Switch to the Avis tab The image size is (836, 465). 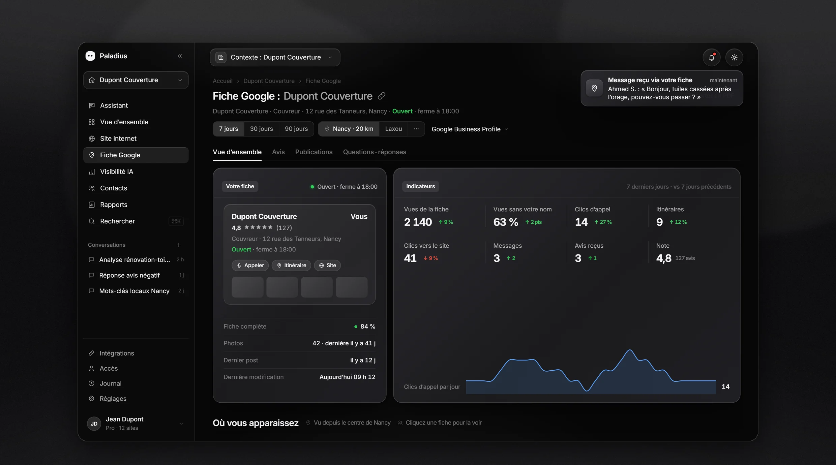[x=278, y=152]
